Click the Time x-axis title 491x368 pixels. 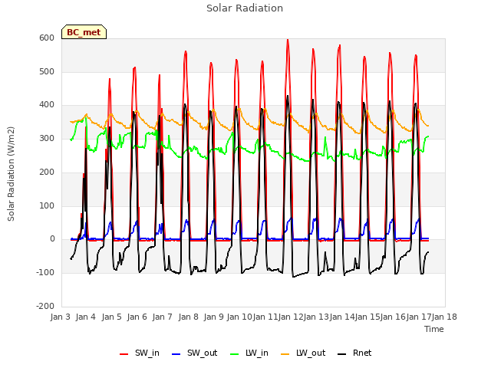434,329
